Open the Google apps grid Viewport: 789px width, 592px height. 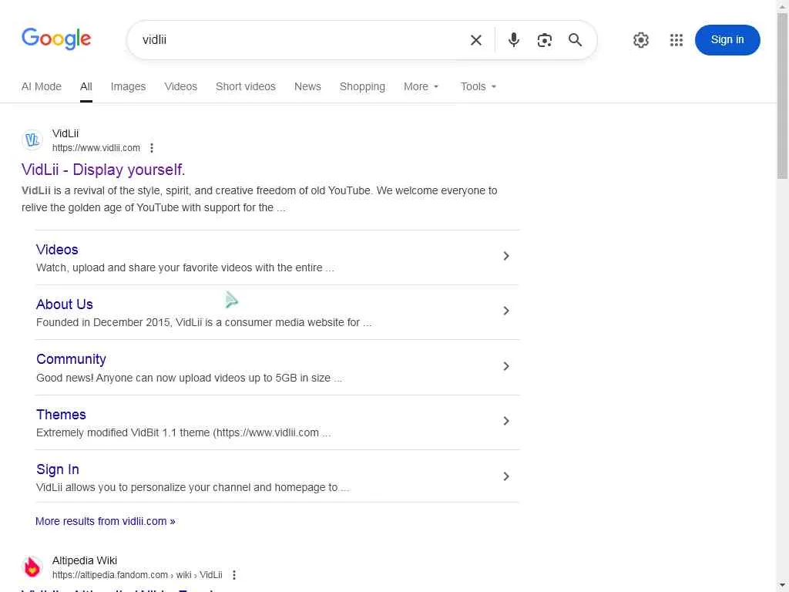click(677, 40)
